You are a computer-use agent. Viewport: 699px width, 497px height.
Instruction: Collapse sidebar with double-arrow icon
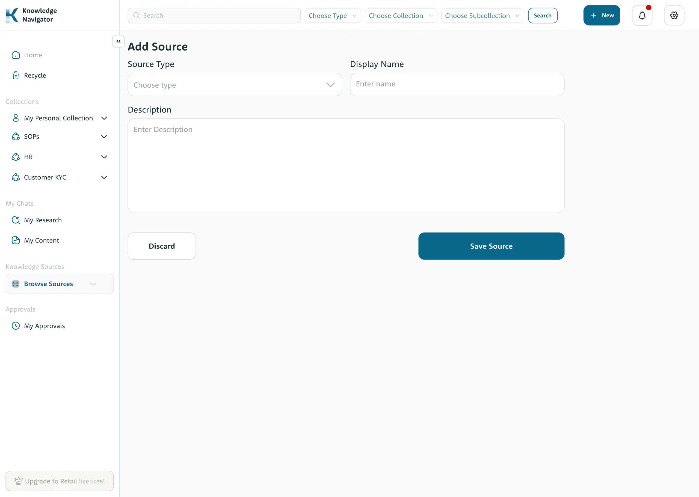coord(119,41)
